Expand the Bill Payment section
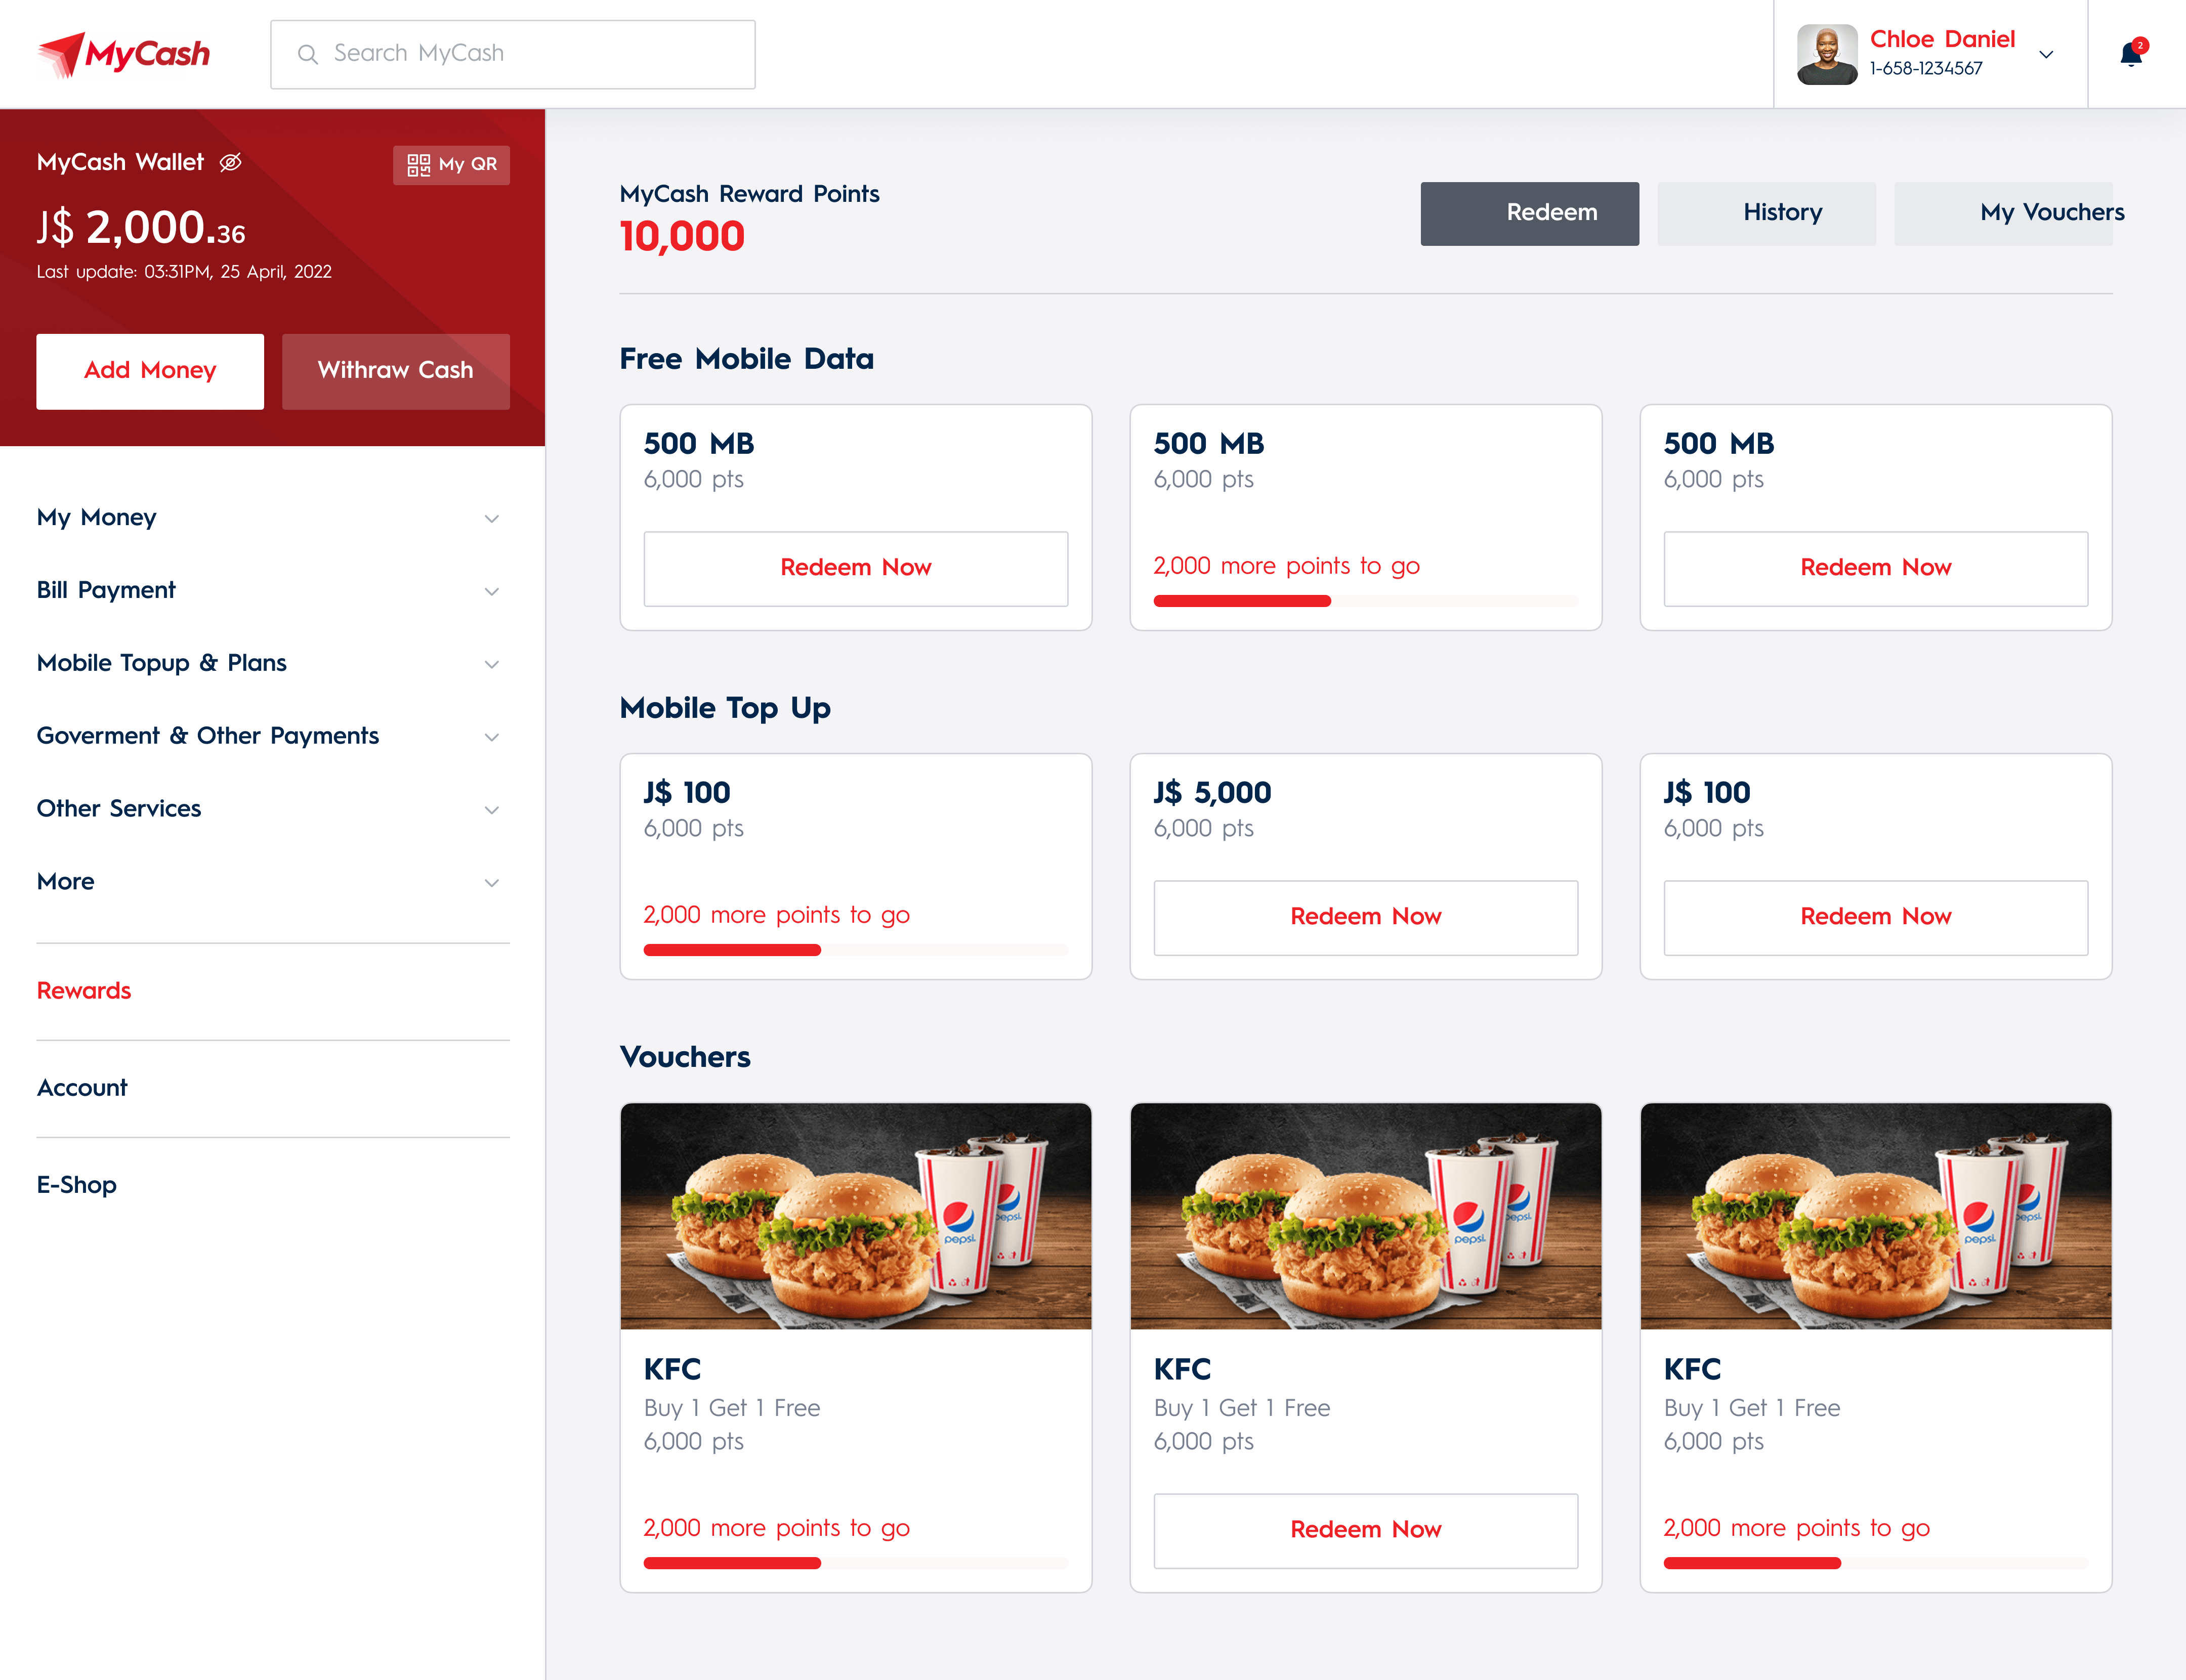The height and width of the screenshot is (1680, 2186). pyautogui.click(x=268, y=591)
